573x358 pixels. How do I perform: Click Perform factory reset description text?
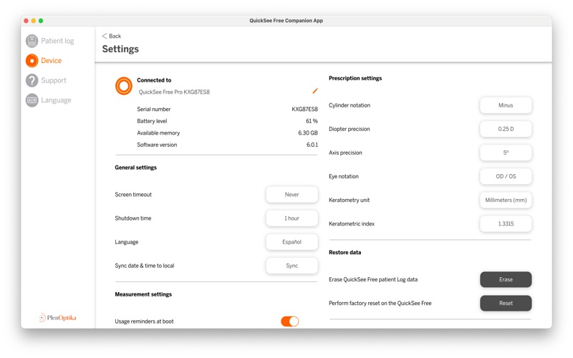pyautogui.click(x=380, y=303)
